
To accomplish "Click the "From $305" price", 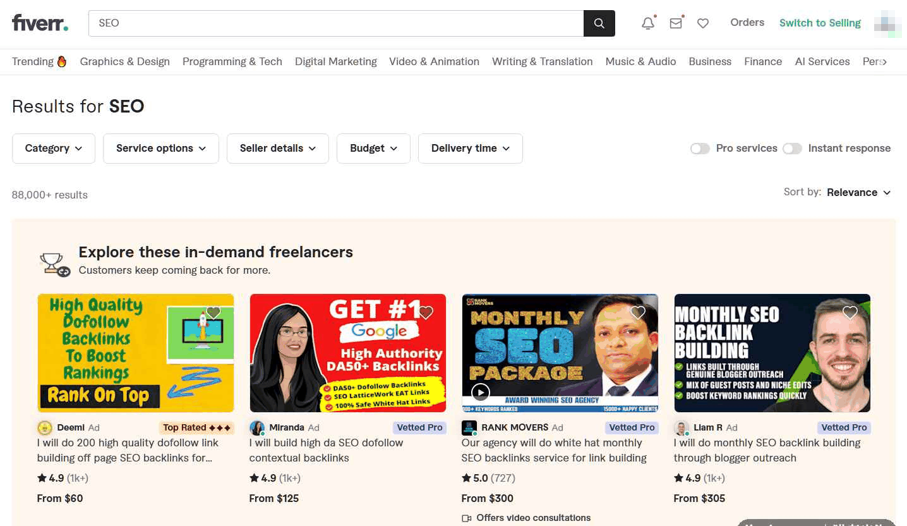I will (699, 498).
